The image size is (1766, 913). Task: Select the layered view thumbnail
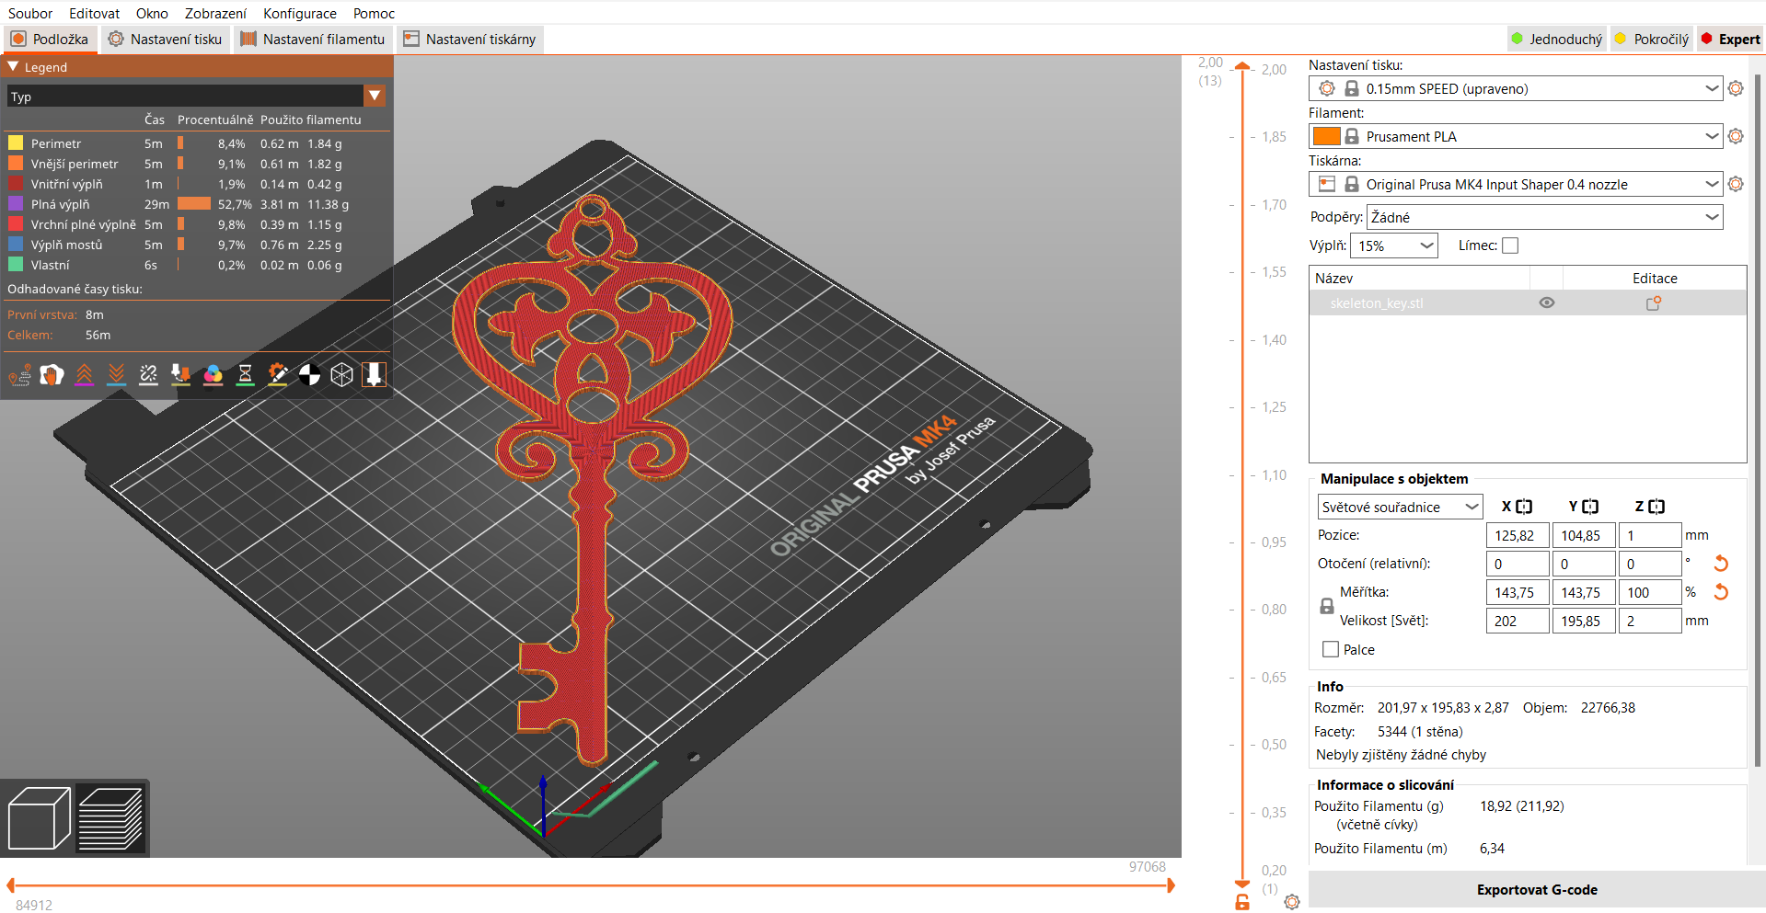110,817
